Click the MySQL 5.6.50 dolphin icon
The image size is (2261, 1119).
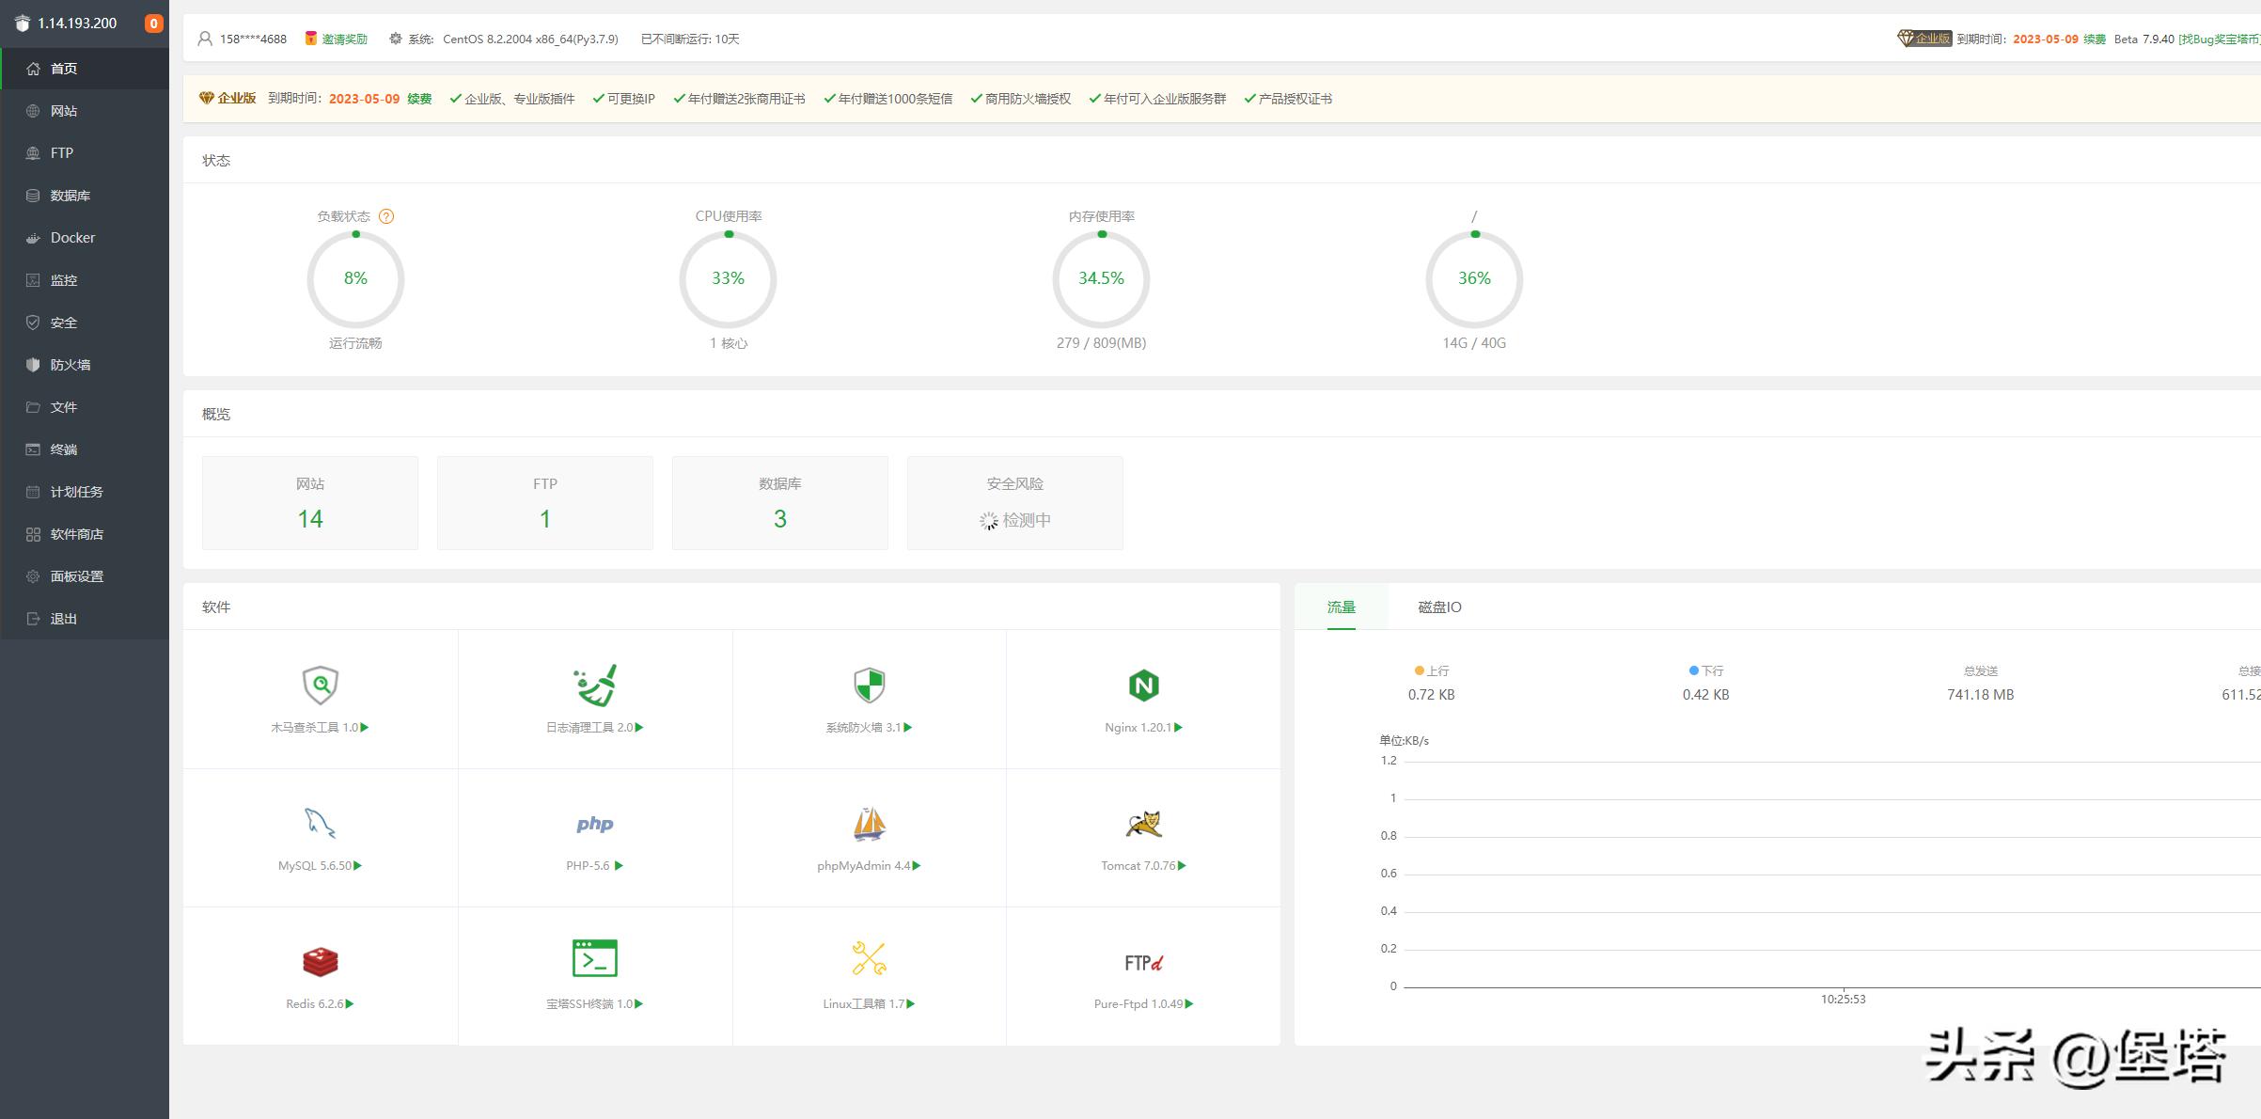pyautogui.click(x=320, y=824)
